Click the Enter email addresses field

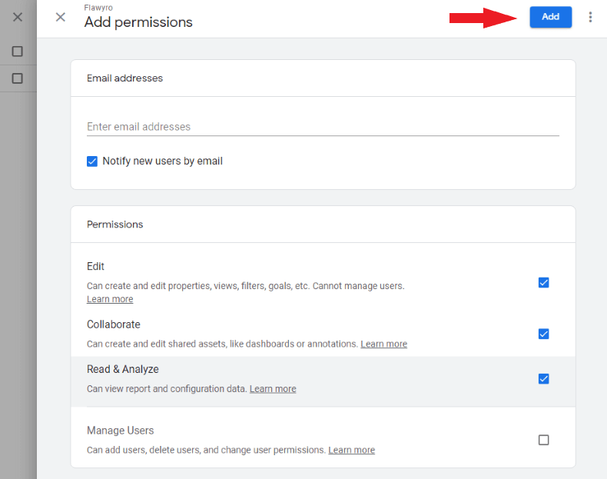[x=323, y=127]
